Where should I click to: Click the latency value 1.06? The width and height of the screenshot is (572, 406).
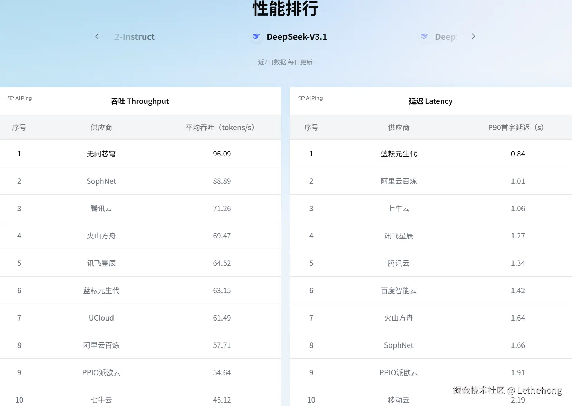518,208
